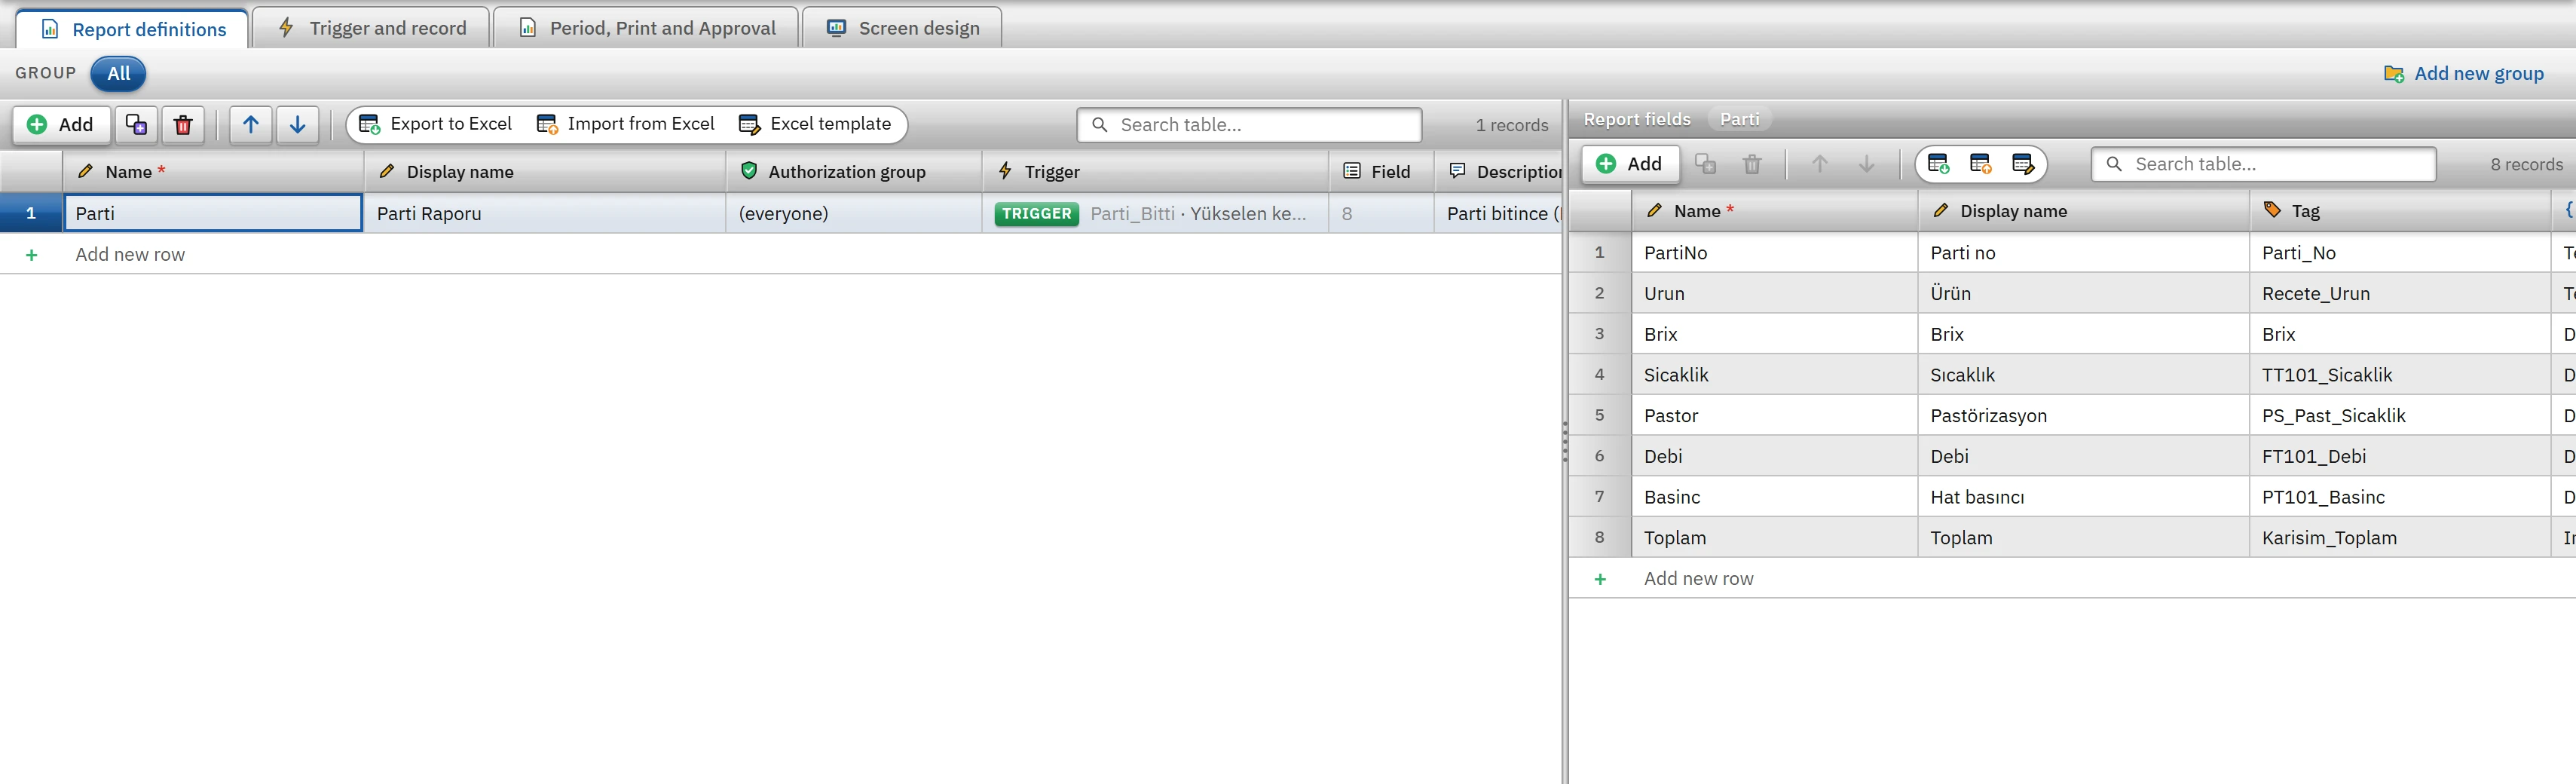Move report definition up with arrow

click(x=251, y=125)
